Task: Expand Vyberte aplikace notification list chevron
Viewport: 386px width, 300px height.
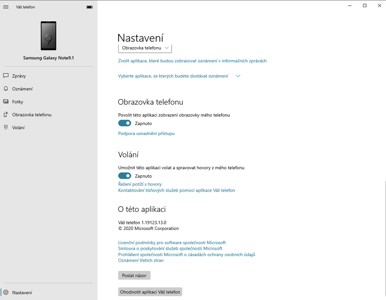Action: click(x=238, y=76)
